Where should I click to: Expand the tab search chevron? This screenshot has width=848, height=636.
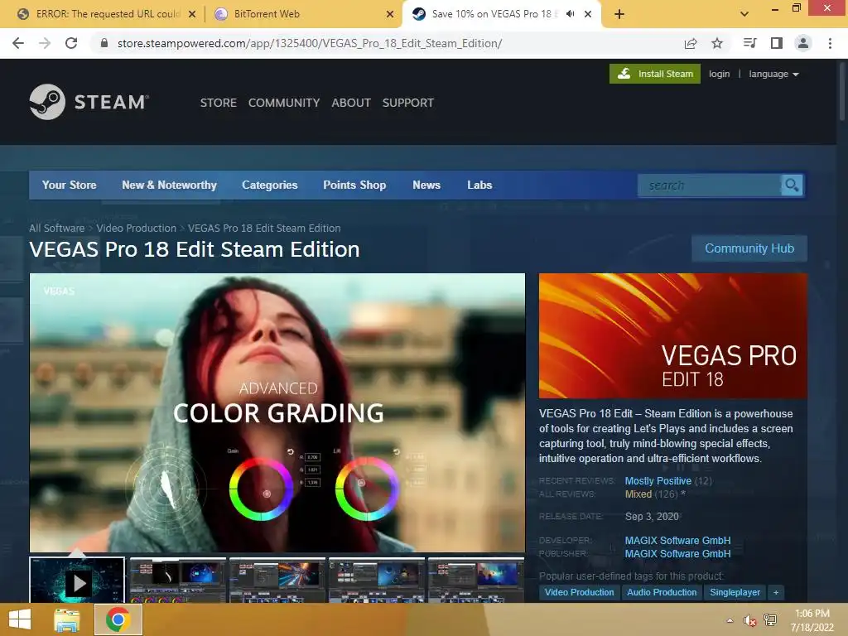tap(744, 14)
